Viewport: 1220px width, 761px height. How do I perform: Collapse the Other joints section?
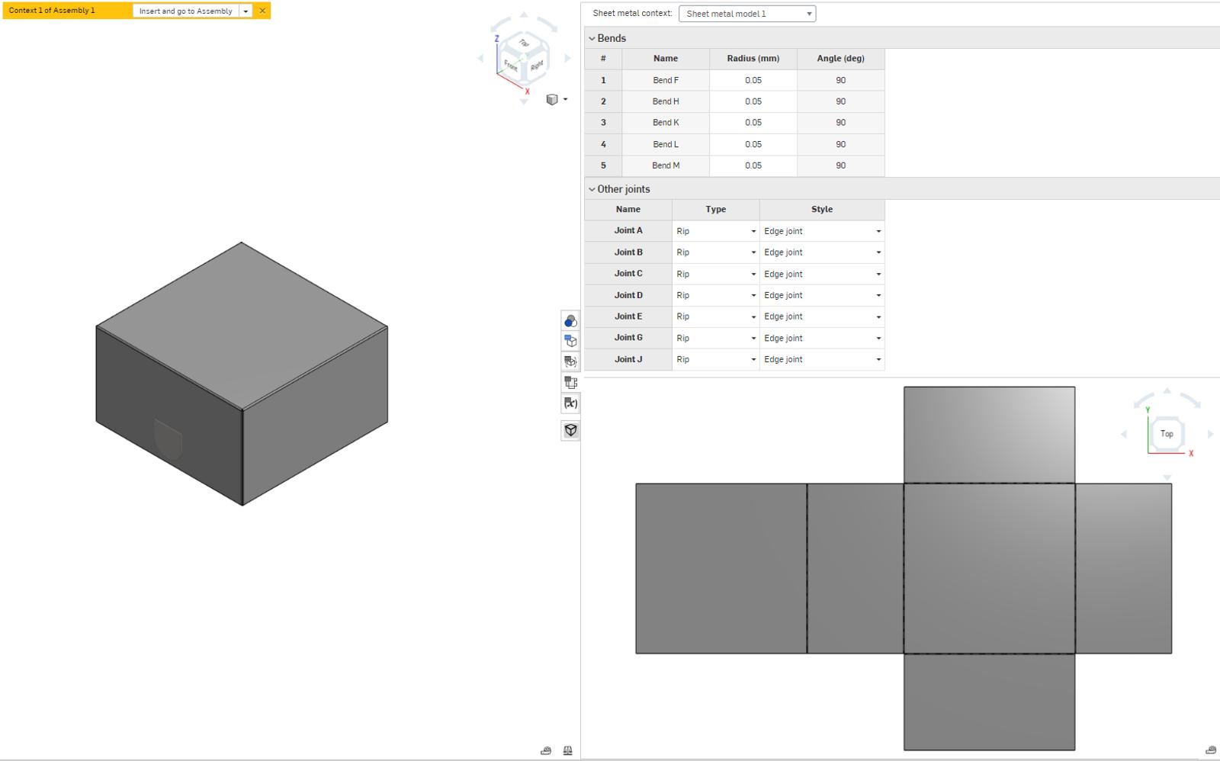(x=592, y=190)
